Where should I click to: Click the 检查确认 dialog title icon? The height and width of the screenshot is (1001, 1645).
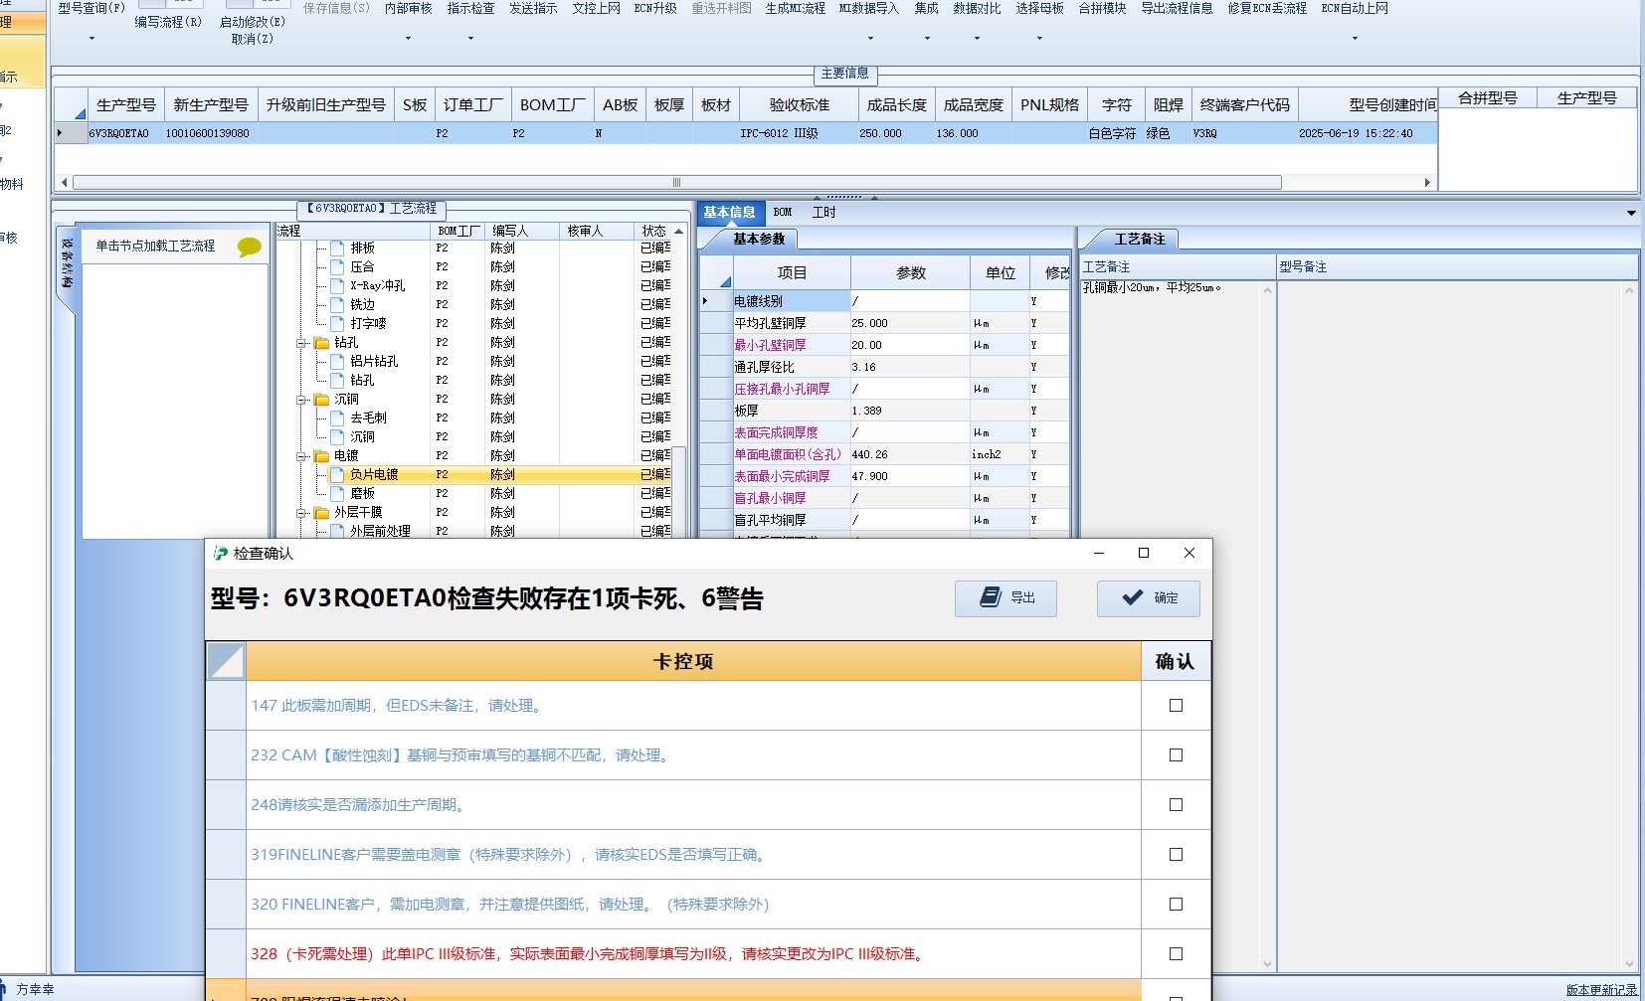[221, 553]
